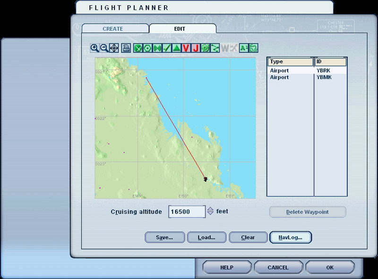
Task: Toggle the ILS feathers icon
Action: [166, 48]
